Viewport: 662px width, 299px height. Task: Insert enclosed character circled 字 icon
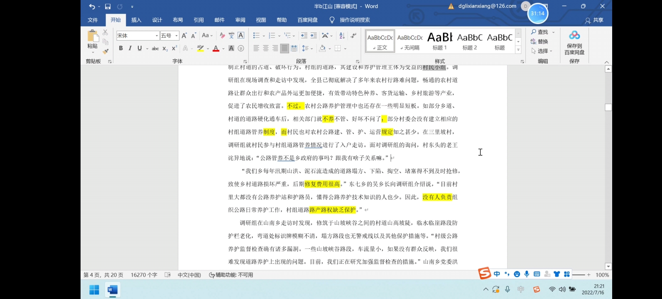point(241,49)
